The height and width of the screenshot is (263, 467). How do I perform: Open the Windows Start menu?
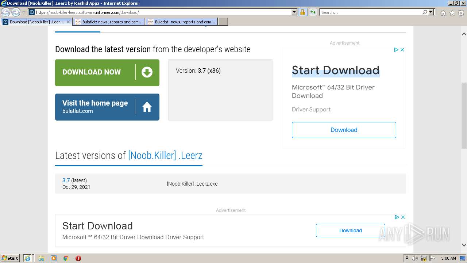pos(10,258)
